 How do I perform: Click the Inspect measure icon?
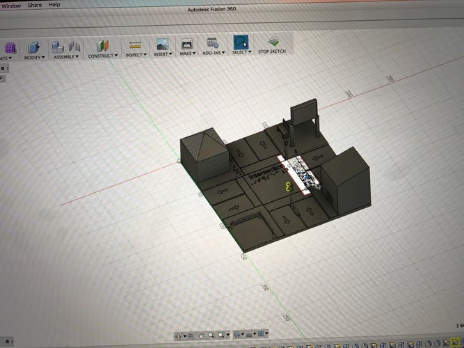click(x=135, y=45)
